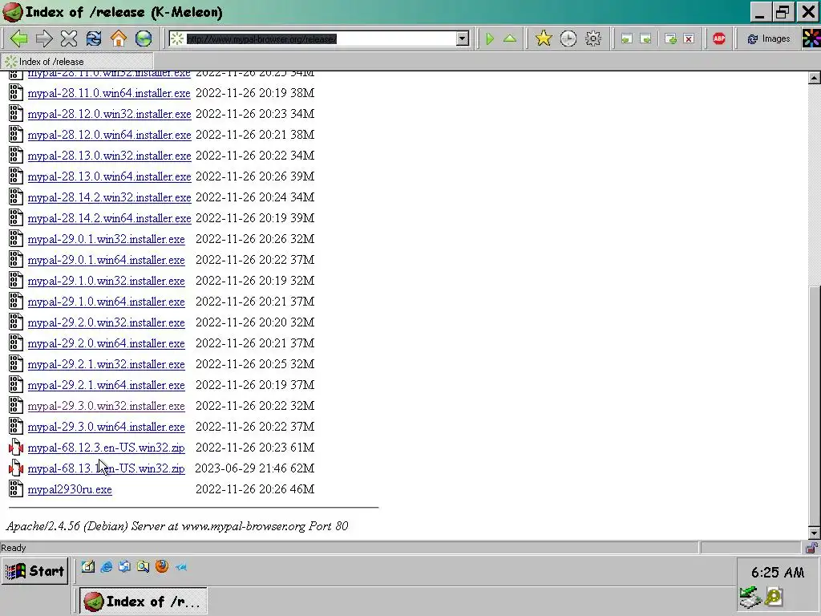The width and height of the screenshot is (821, 616).
Task: Open a new tab with the plus tab icon
Action: pos(670,38)
